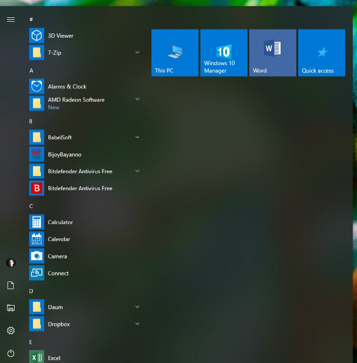Click the New label under AMD Radeon
Screen dimensions: 357x363
tap(54, 107)
